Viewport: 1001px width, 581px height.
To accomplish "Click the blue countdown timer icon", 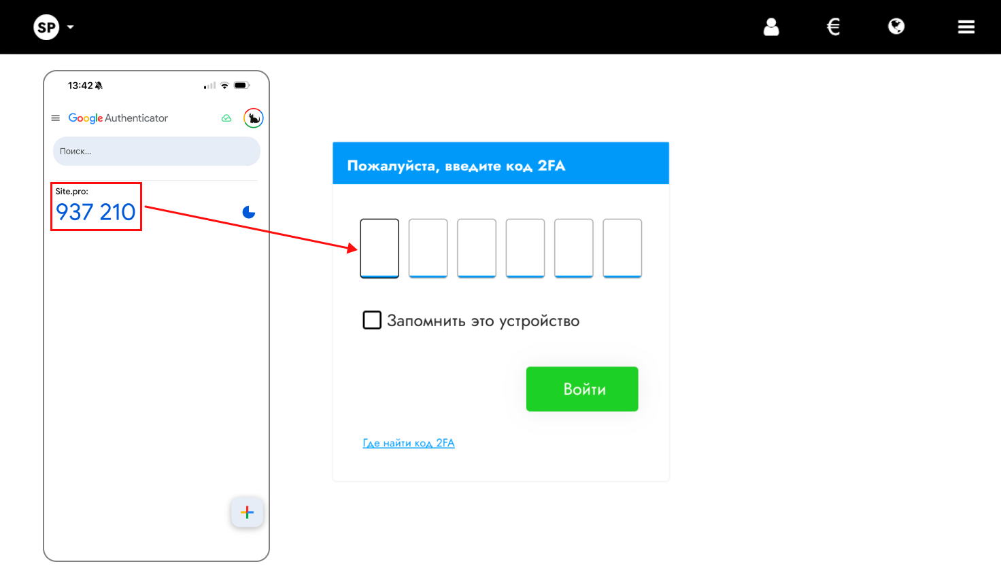I will [x=249, y=212].
